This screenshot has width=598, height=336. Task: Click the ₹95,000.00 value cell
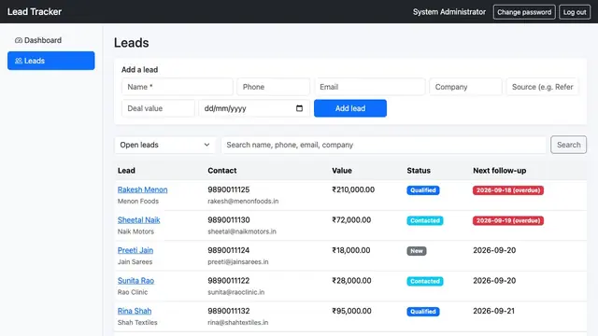(x=351, y=311)
